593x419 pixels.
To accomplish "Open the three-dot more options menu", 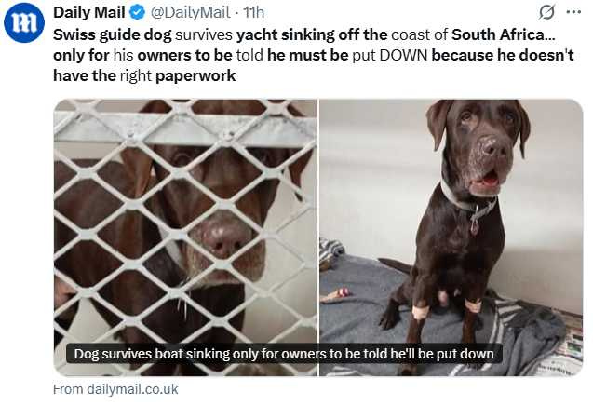I will pyautogui.click(x=573, y=12).
